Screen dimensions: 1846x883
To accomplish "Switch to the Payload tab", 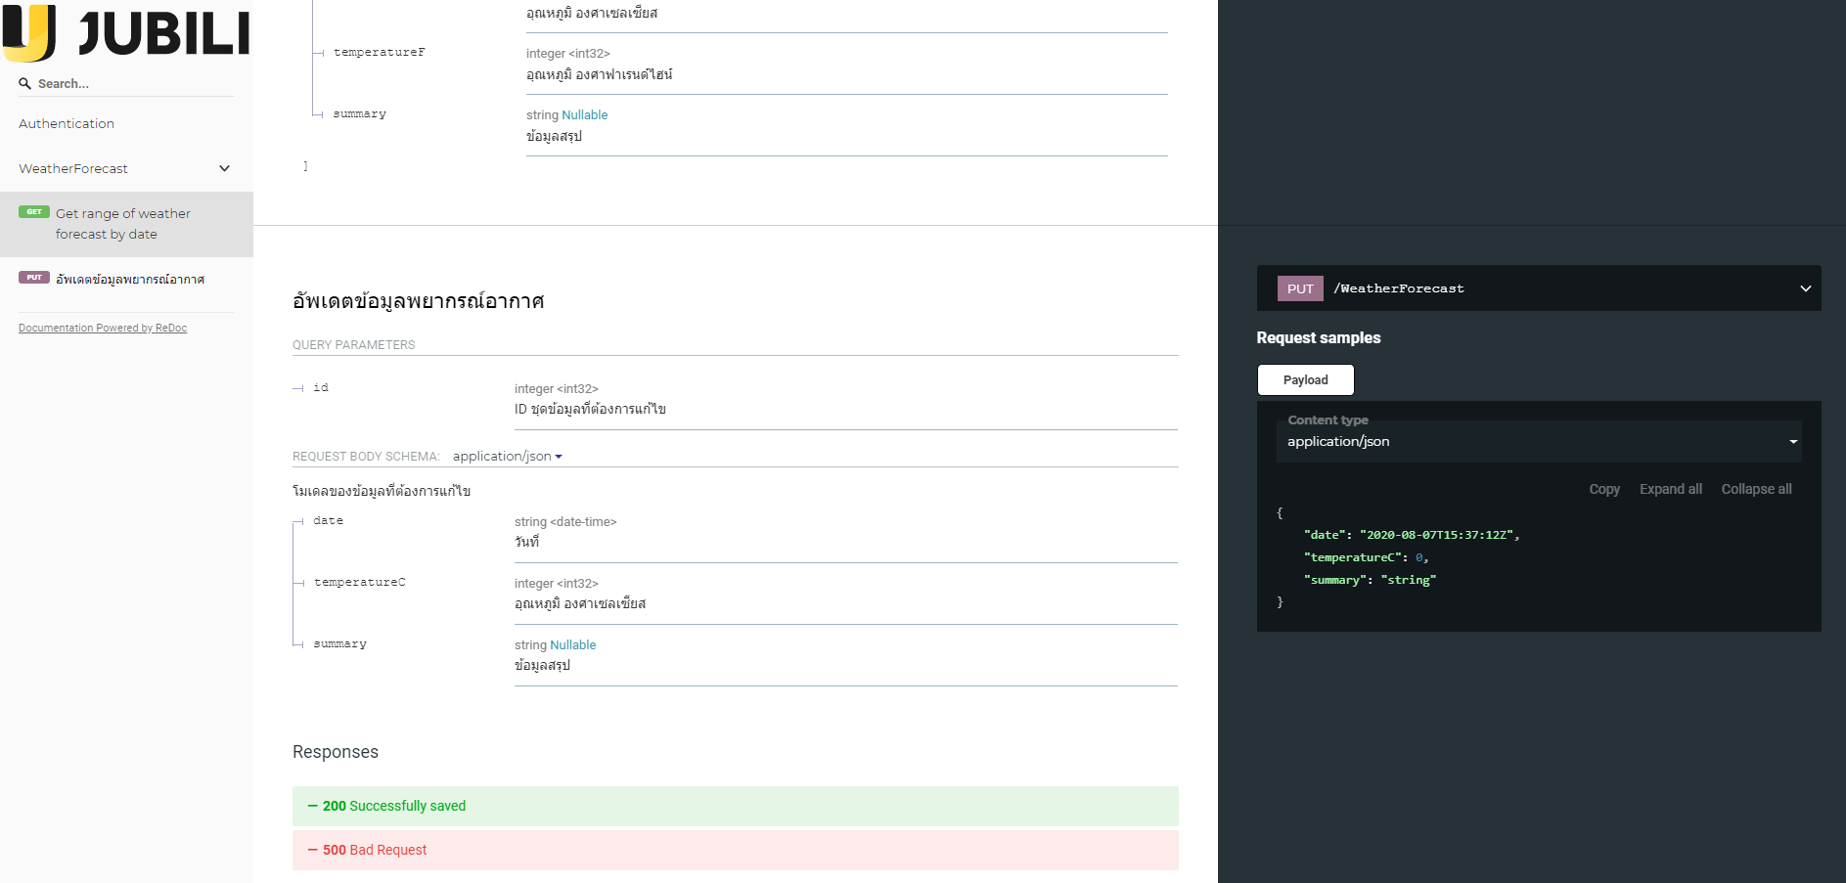I will pos(1305,379).
